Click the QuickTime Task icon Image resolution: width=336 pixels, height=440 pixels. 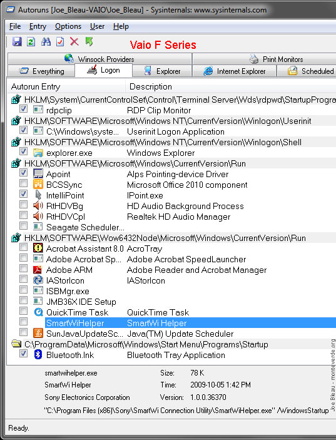pyautogui.click(x=38, y=312)
